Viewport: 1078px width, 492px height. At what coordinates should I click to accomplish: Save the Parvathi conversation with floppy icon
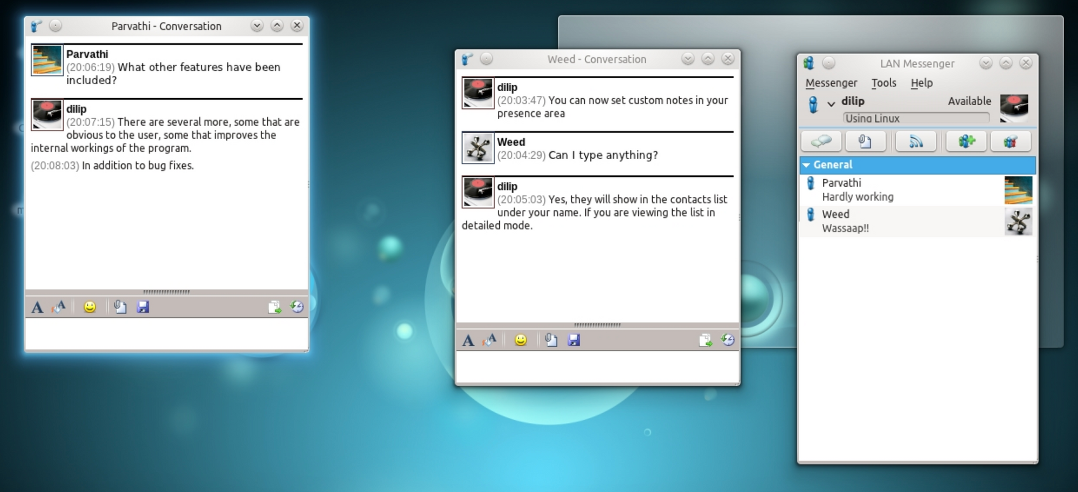(x=143, y=307)
